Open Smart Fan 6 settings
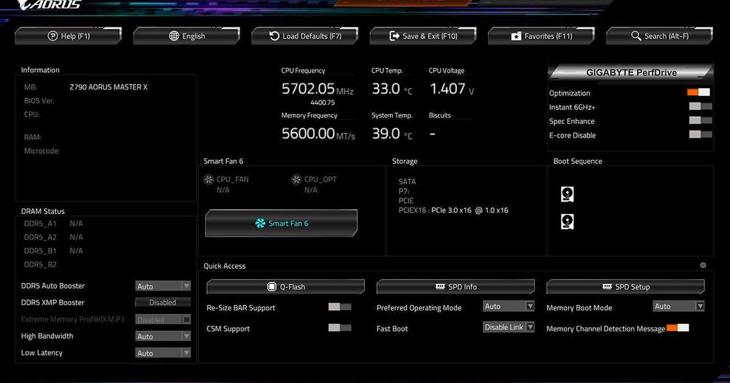 coord(281,224)
